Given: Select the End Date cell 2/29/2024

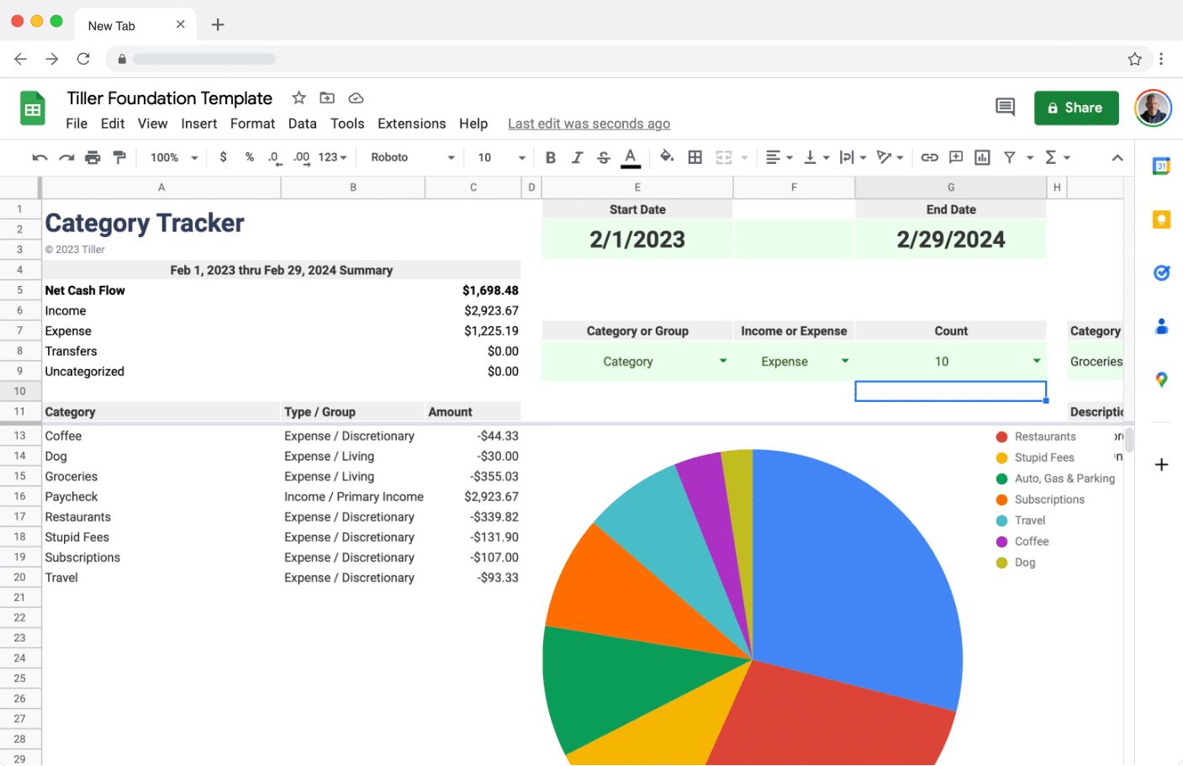Looking at the screenshot, I should (x=951, y=240).
